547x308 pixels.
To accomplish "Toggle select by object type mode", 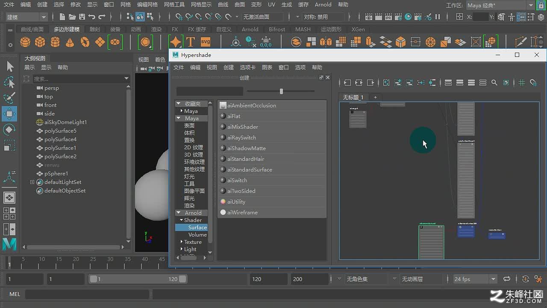I will pyautogui.click(x=140, y=17).
